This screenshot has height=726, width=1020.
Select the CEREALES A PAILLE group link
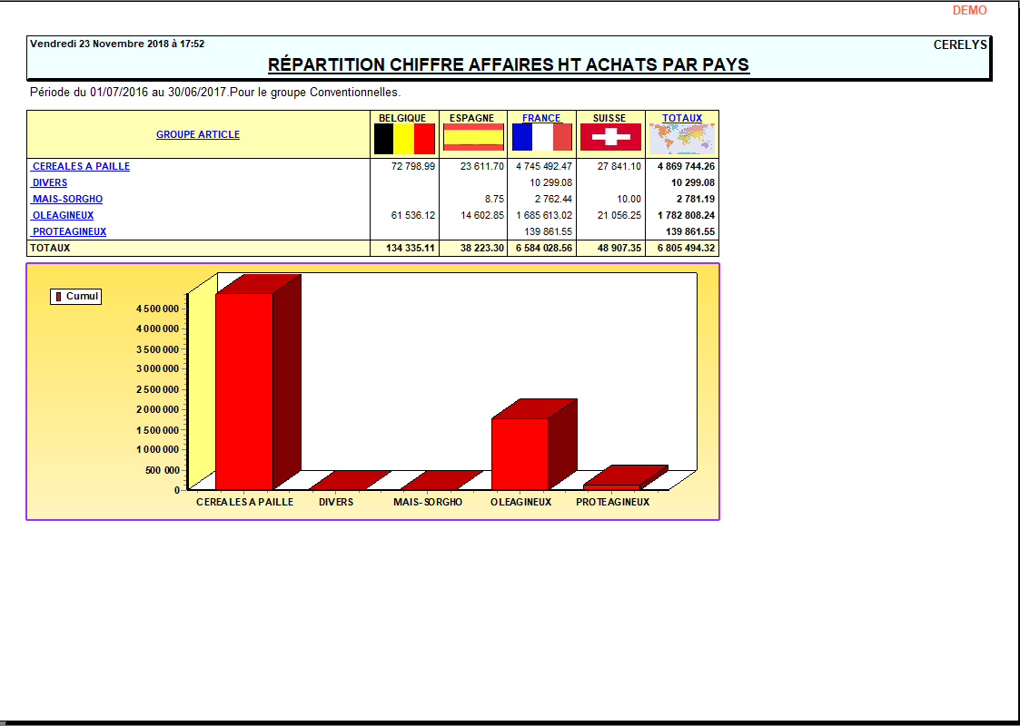point(82,166)
